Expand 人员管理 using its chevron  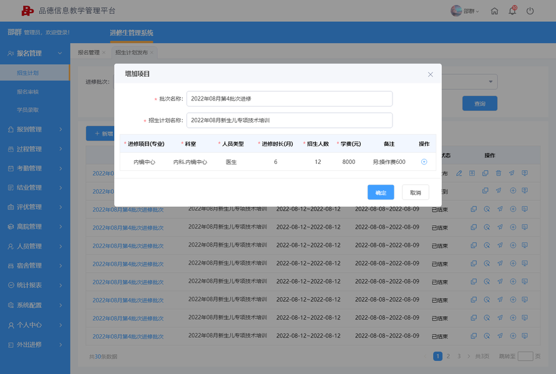(x=61, y=246)
